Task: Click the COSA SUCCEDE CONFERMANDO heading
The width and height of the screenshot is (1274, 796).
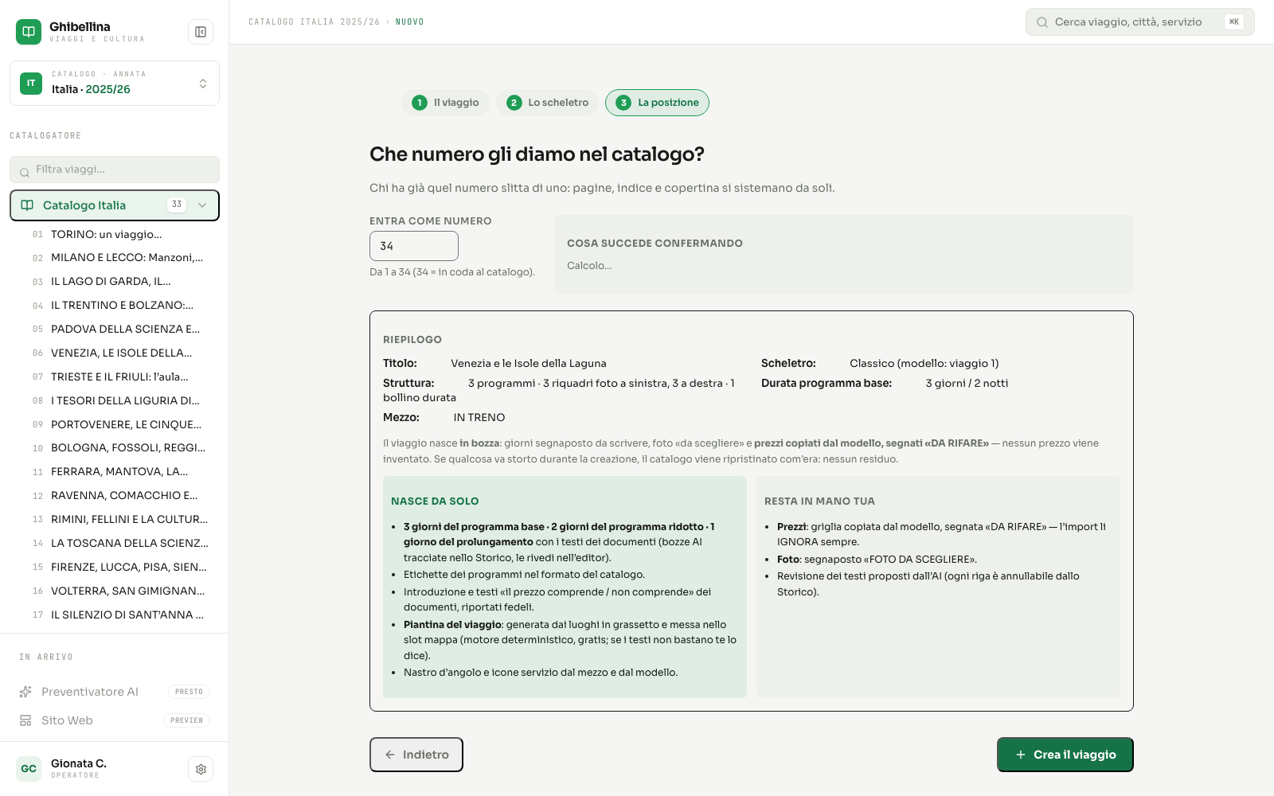Action: click(655, 244)
